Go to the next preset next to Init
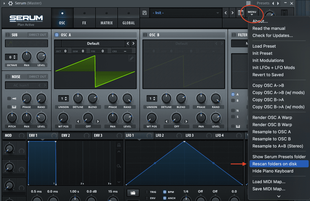310x201 pixels. click(232, 13)
